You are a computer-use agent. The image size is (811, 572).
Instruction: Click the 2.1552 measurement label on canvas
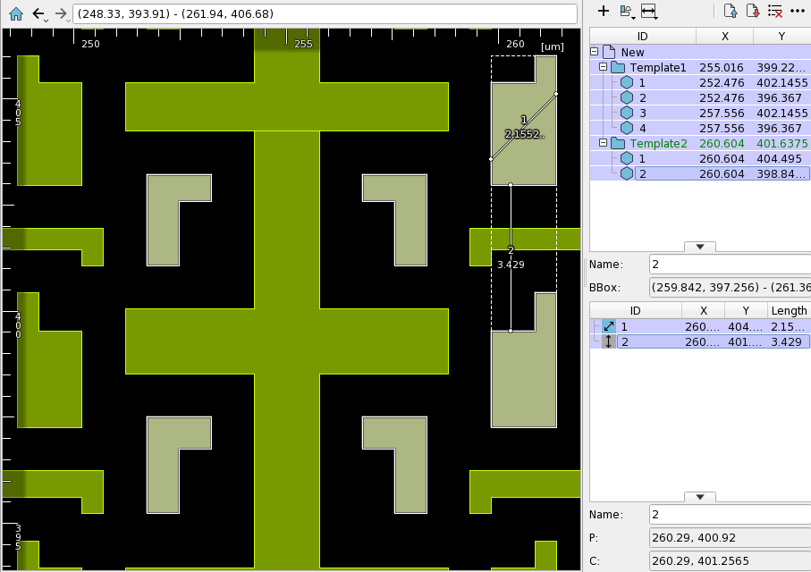525,134
